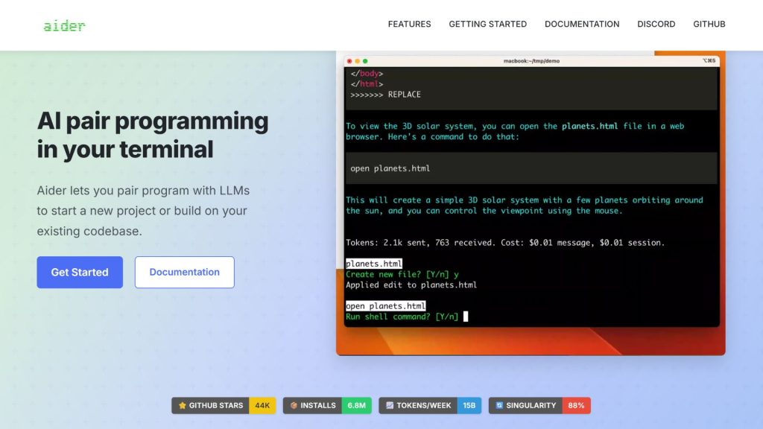
Task: Click the red close dot in terminal demo
Action: pos(349,61)
